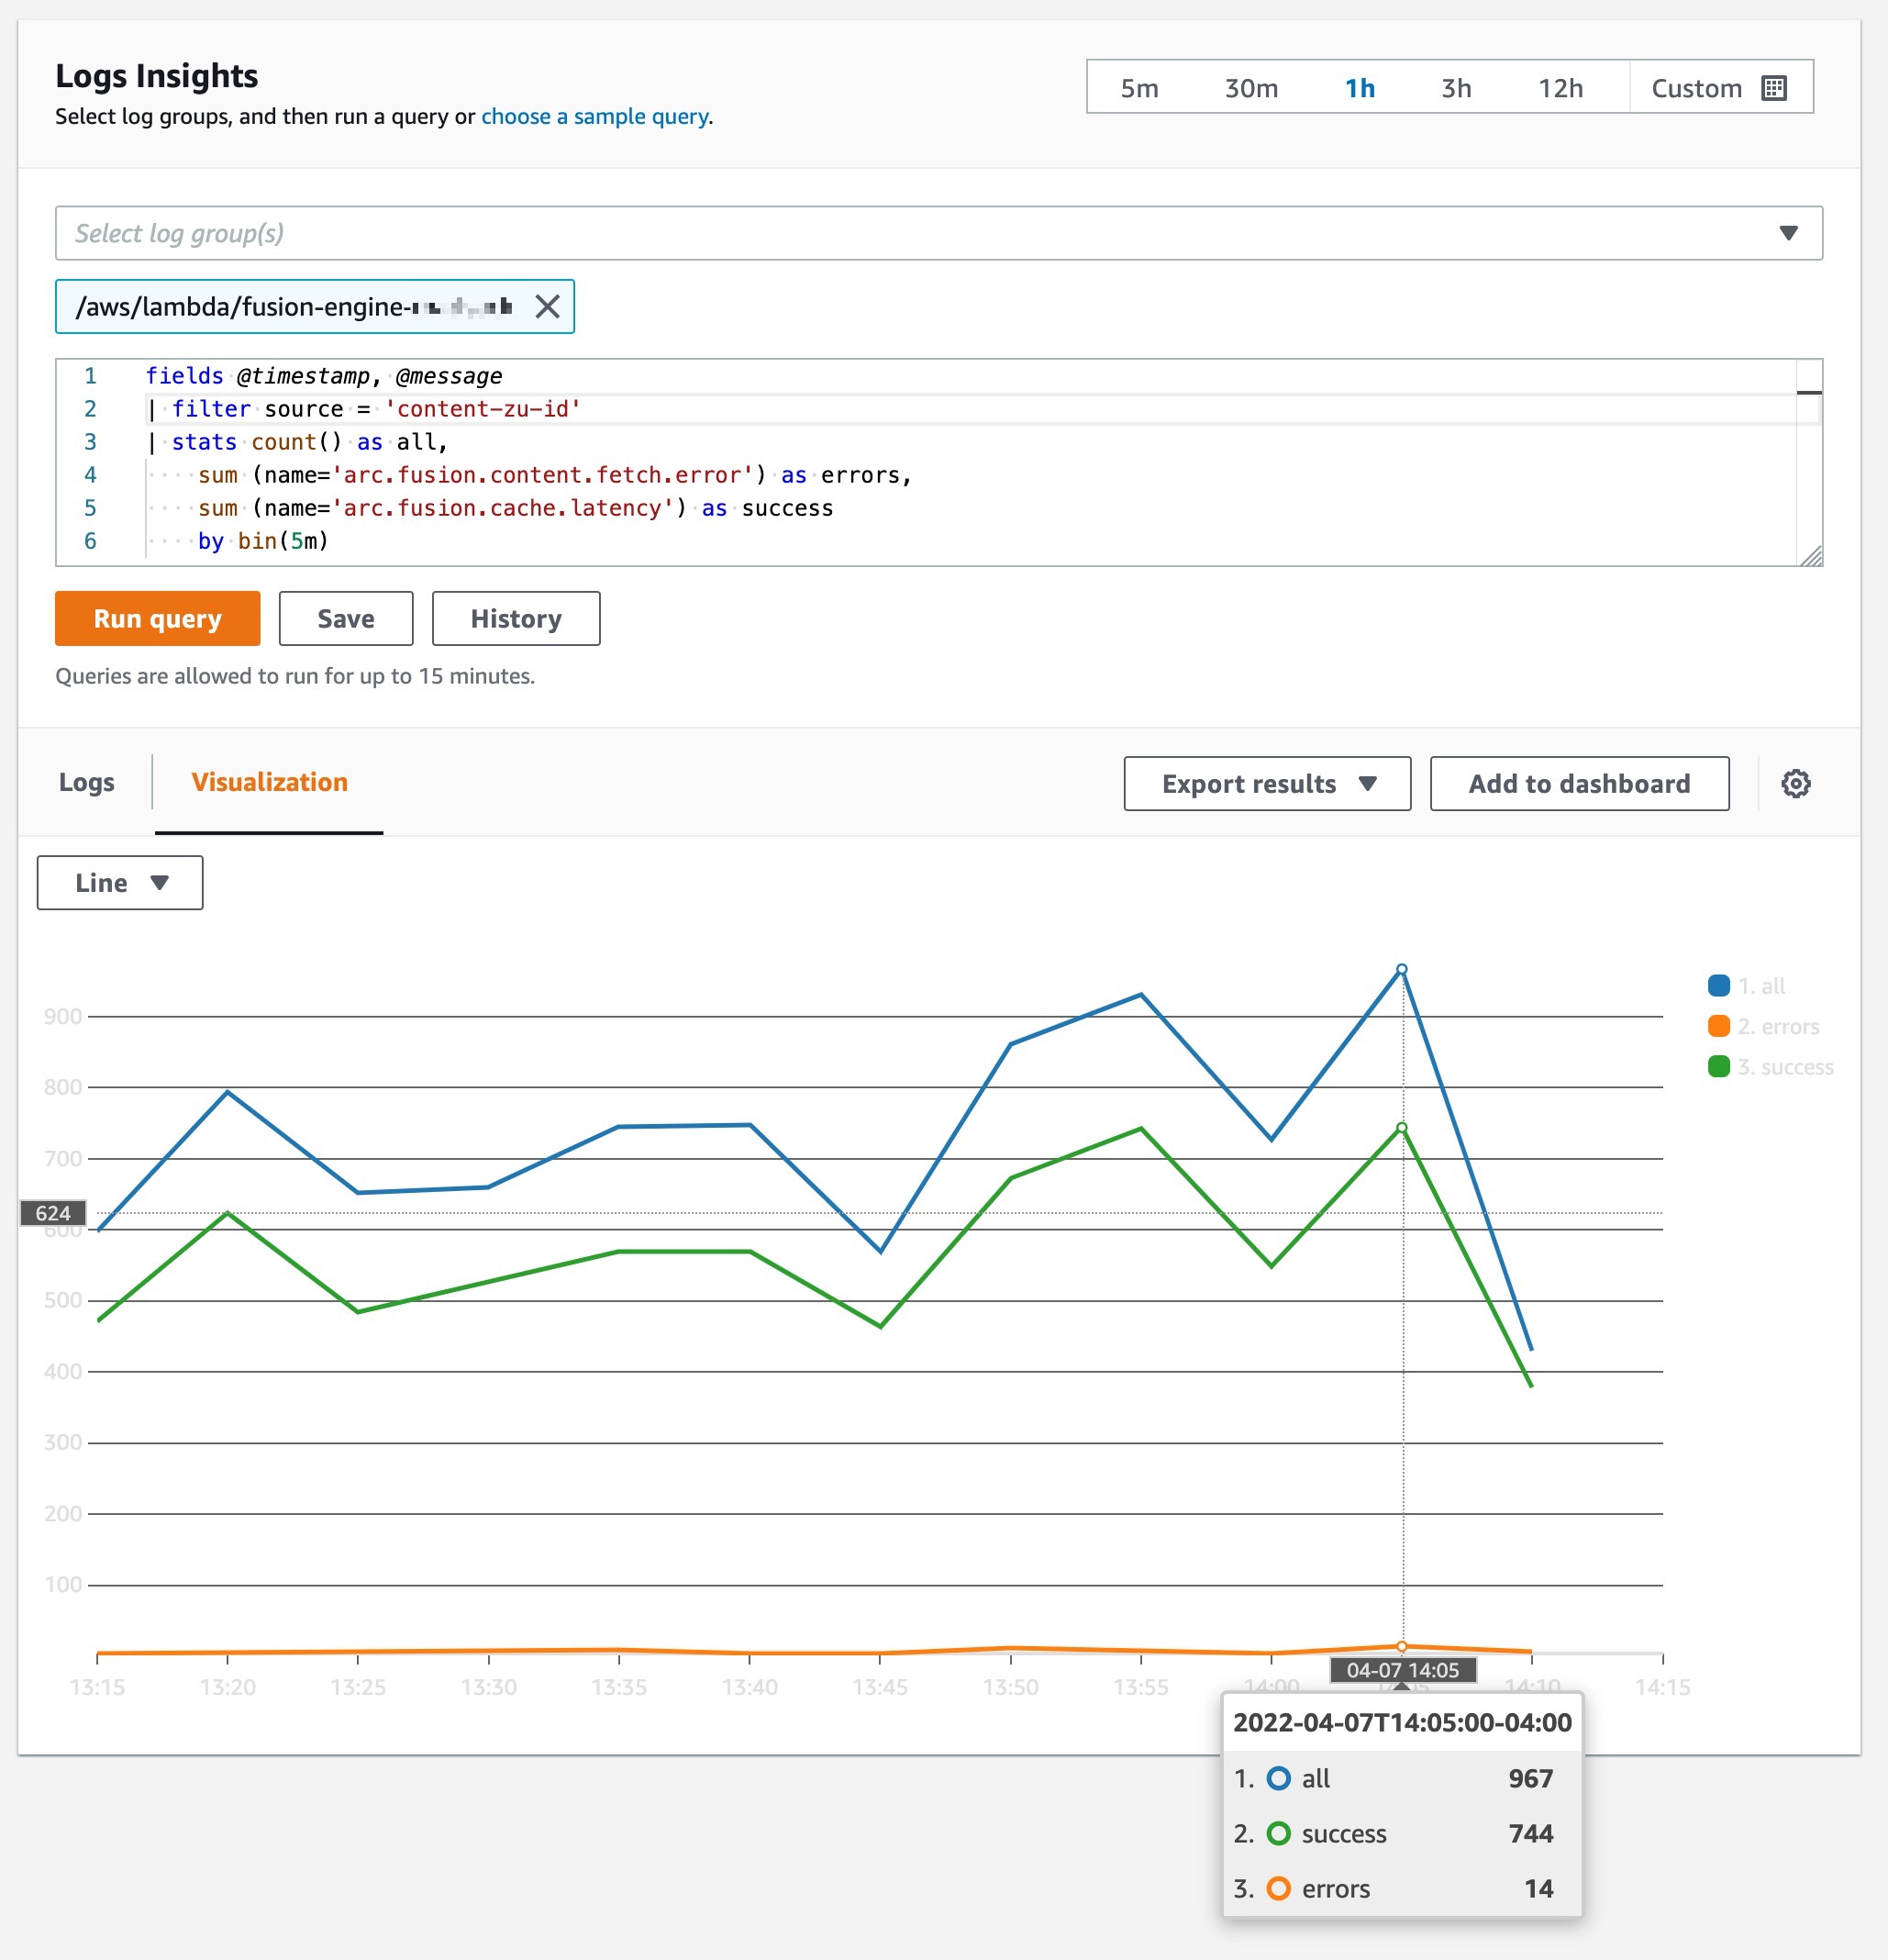Switch to the Logs tab
This screenshot has width=1888, height=1960.
tap(87, 782)
